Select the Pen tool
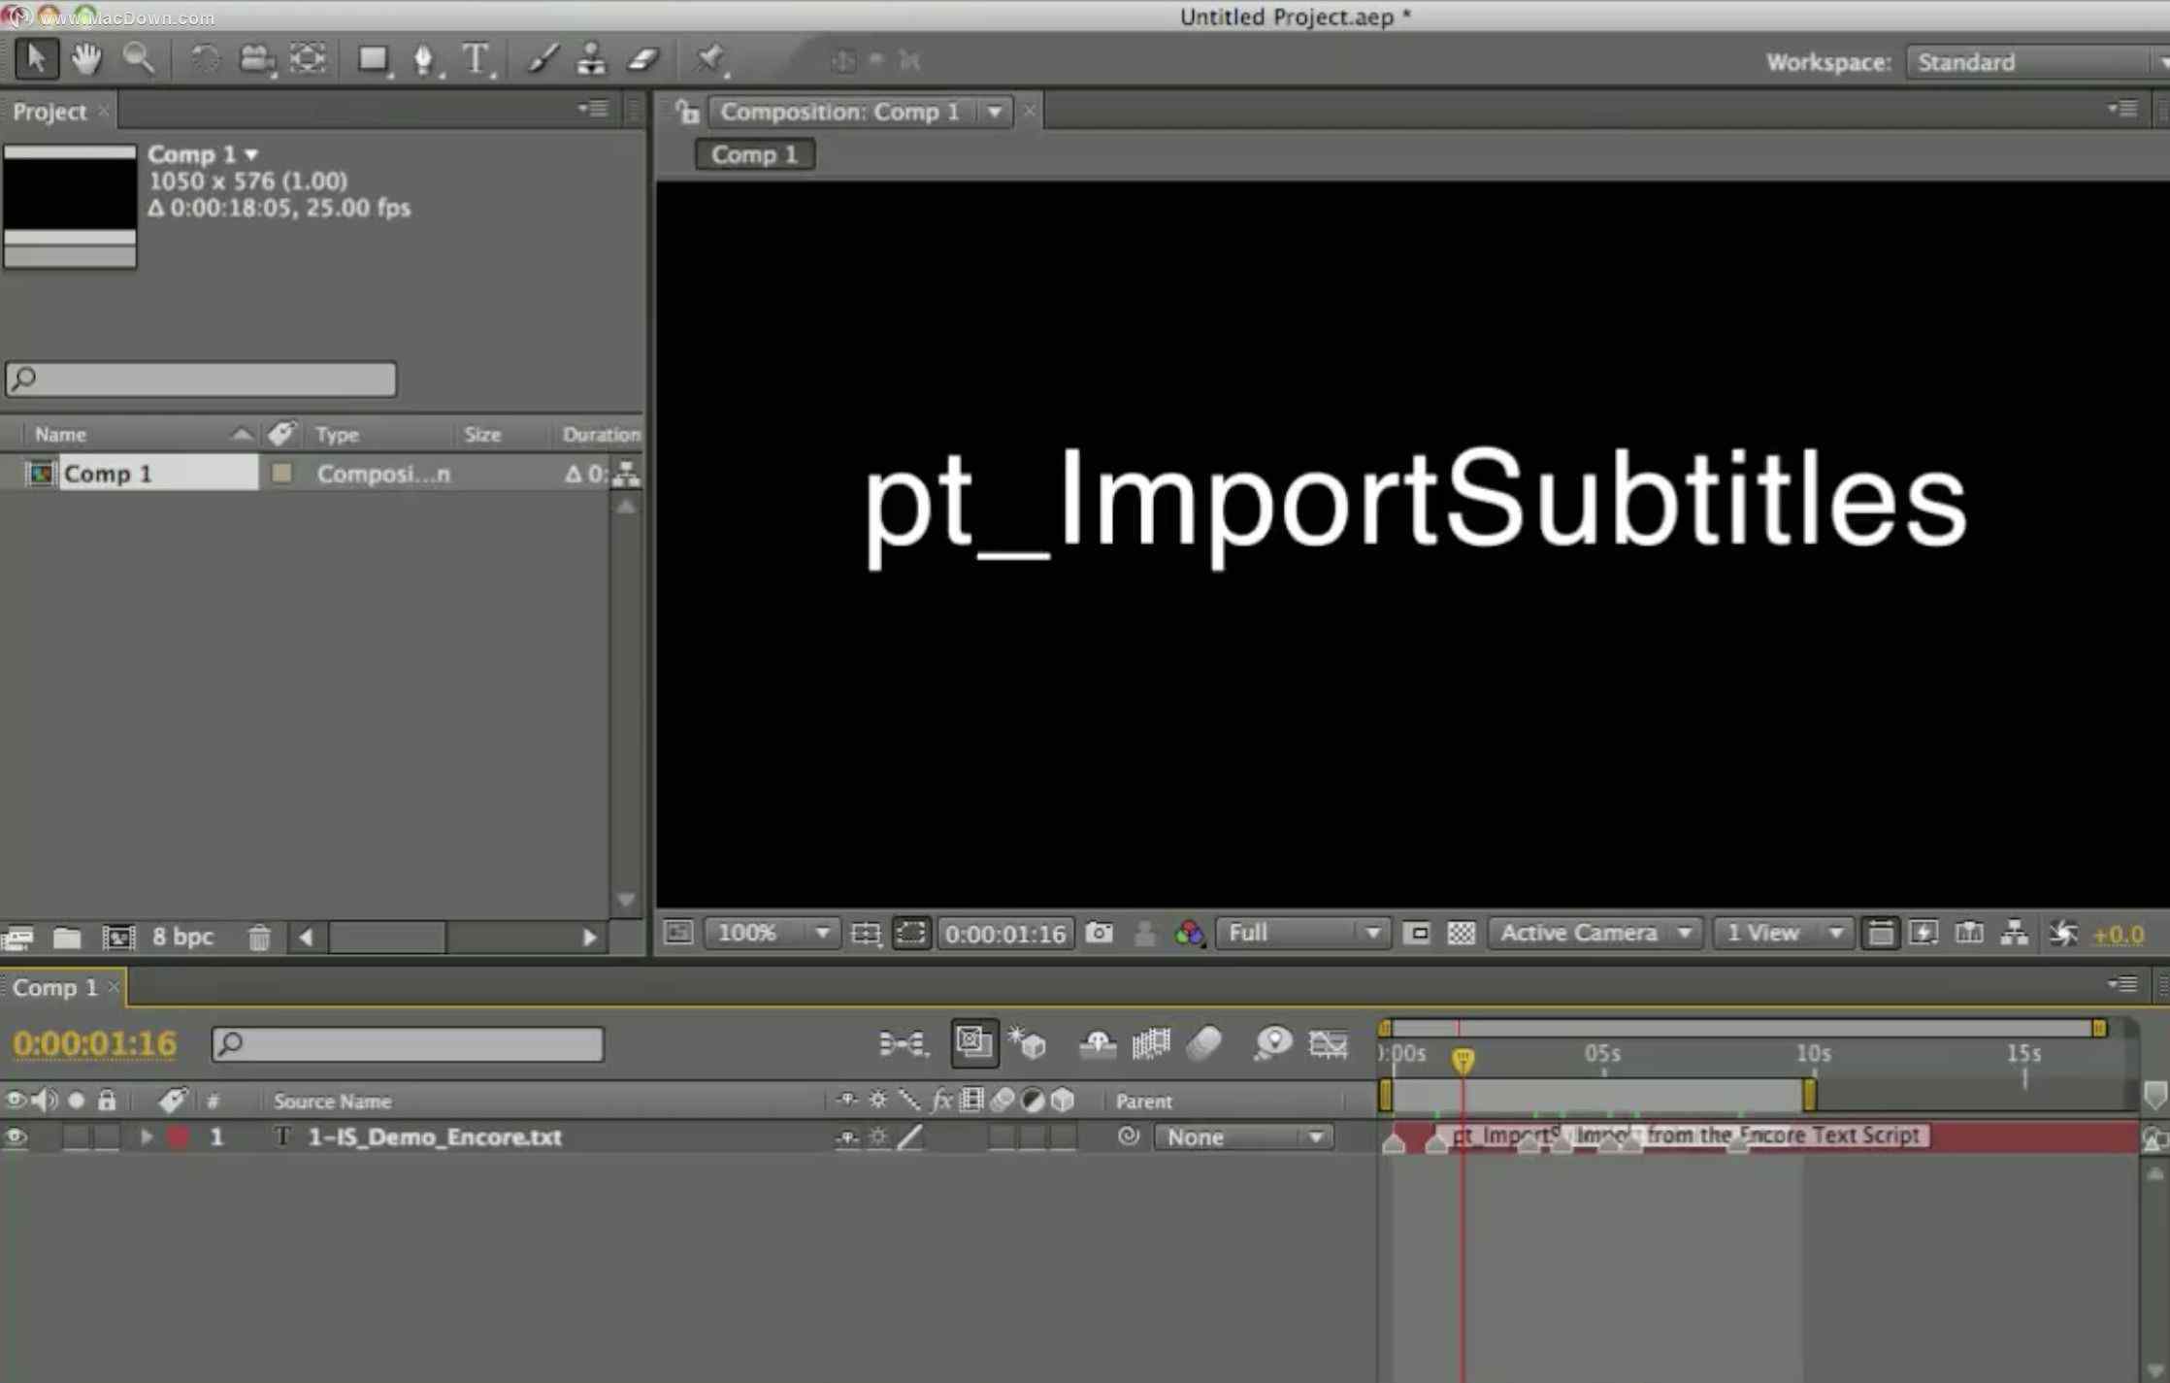2170x1383 pixels. pos(423,60)
